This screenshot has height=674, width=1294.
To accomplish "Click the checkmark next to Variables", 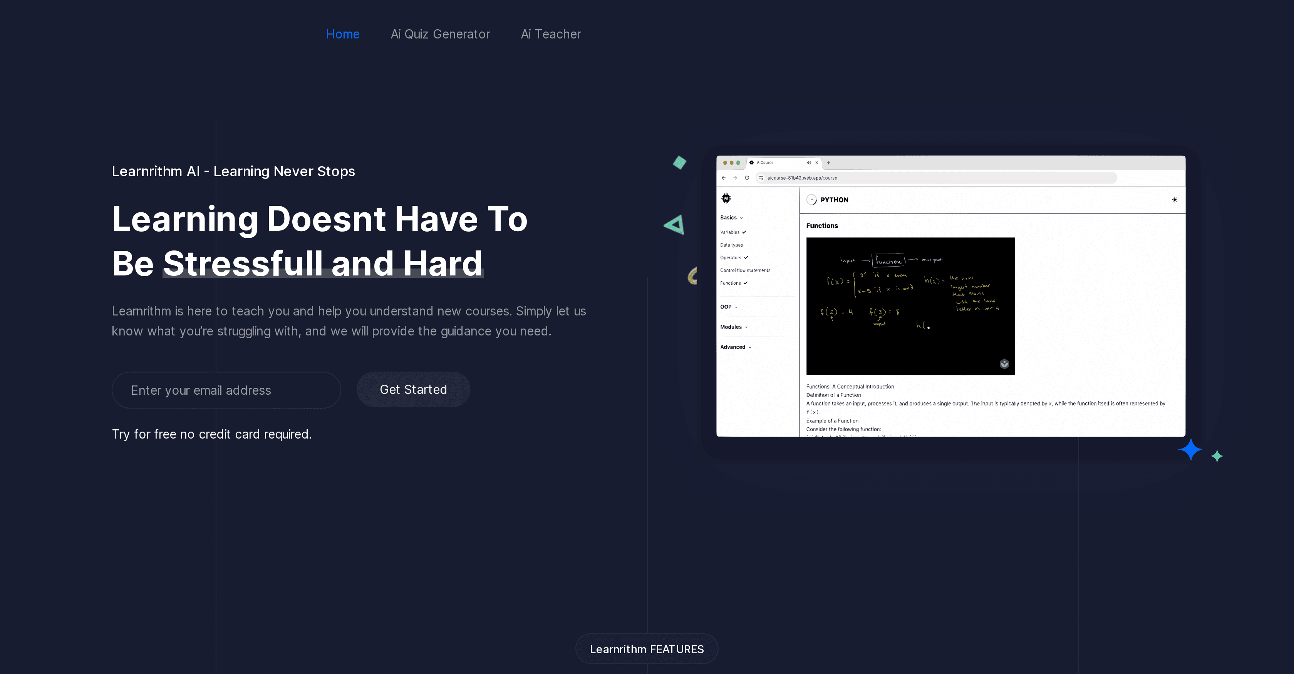I will [744, 232].
